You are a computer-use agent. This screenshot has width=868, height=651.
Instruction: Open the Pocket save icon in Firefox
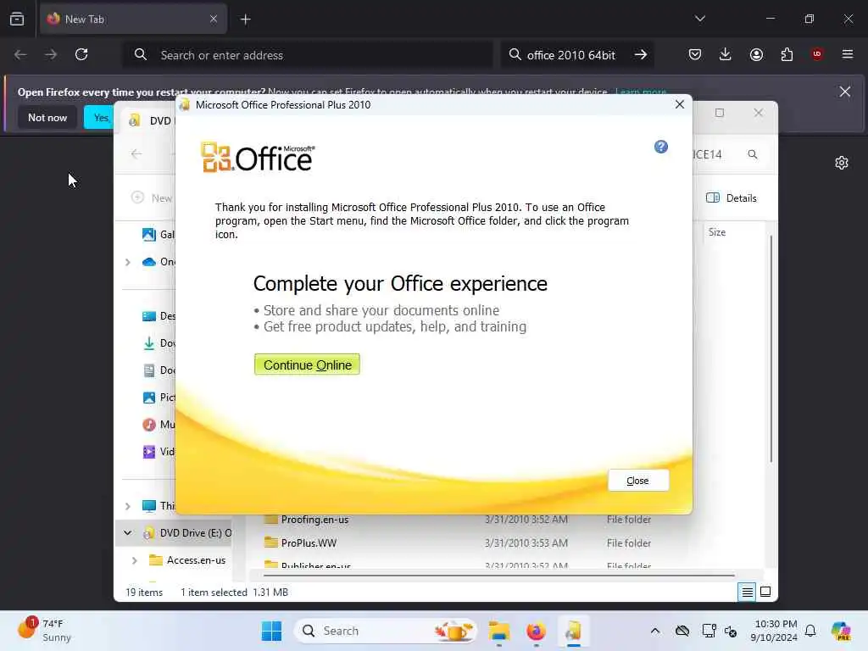click(695, 54)
